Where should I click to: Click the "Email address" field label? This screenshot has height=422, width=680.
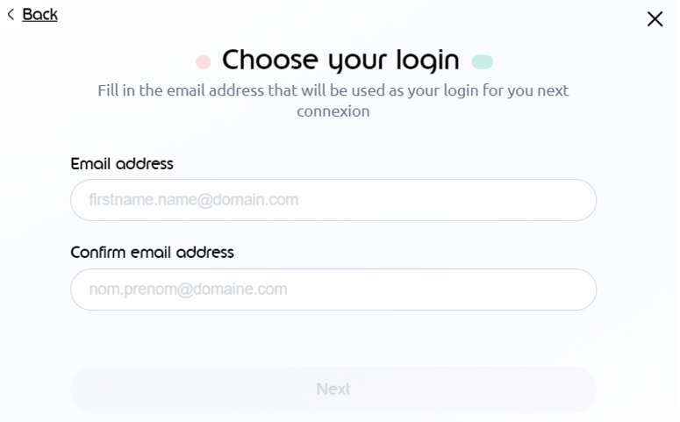coord(122,164)
